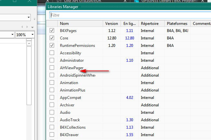This screenshot has width=211, height=140.
Task: Check the B4XDrawer library checkbox
Action: 52,135
